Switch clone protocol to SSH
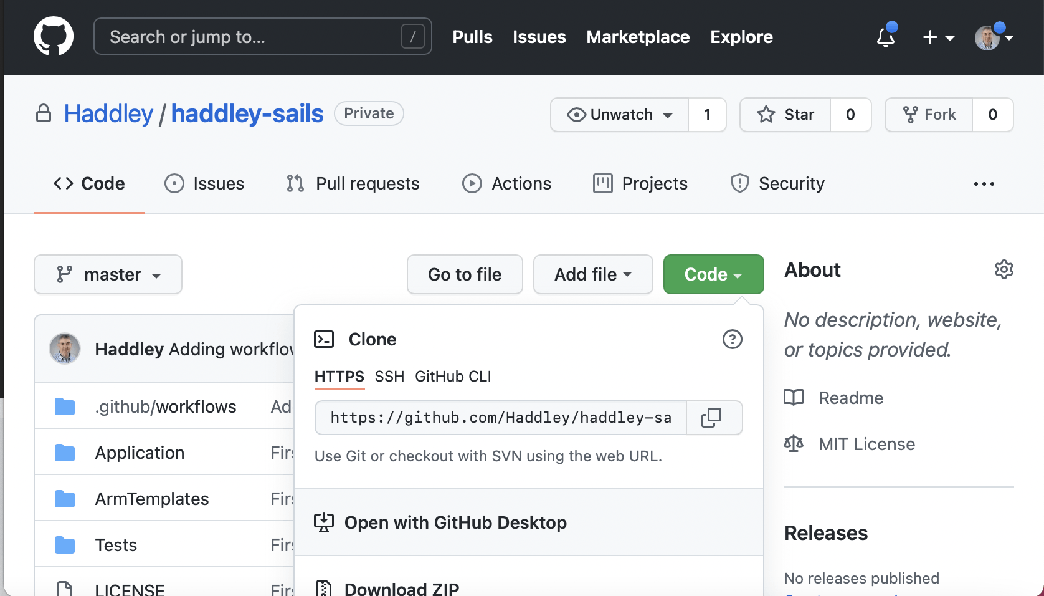Image resolution: width=1044 pixels, height=596 pixels. 389,377
